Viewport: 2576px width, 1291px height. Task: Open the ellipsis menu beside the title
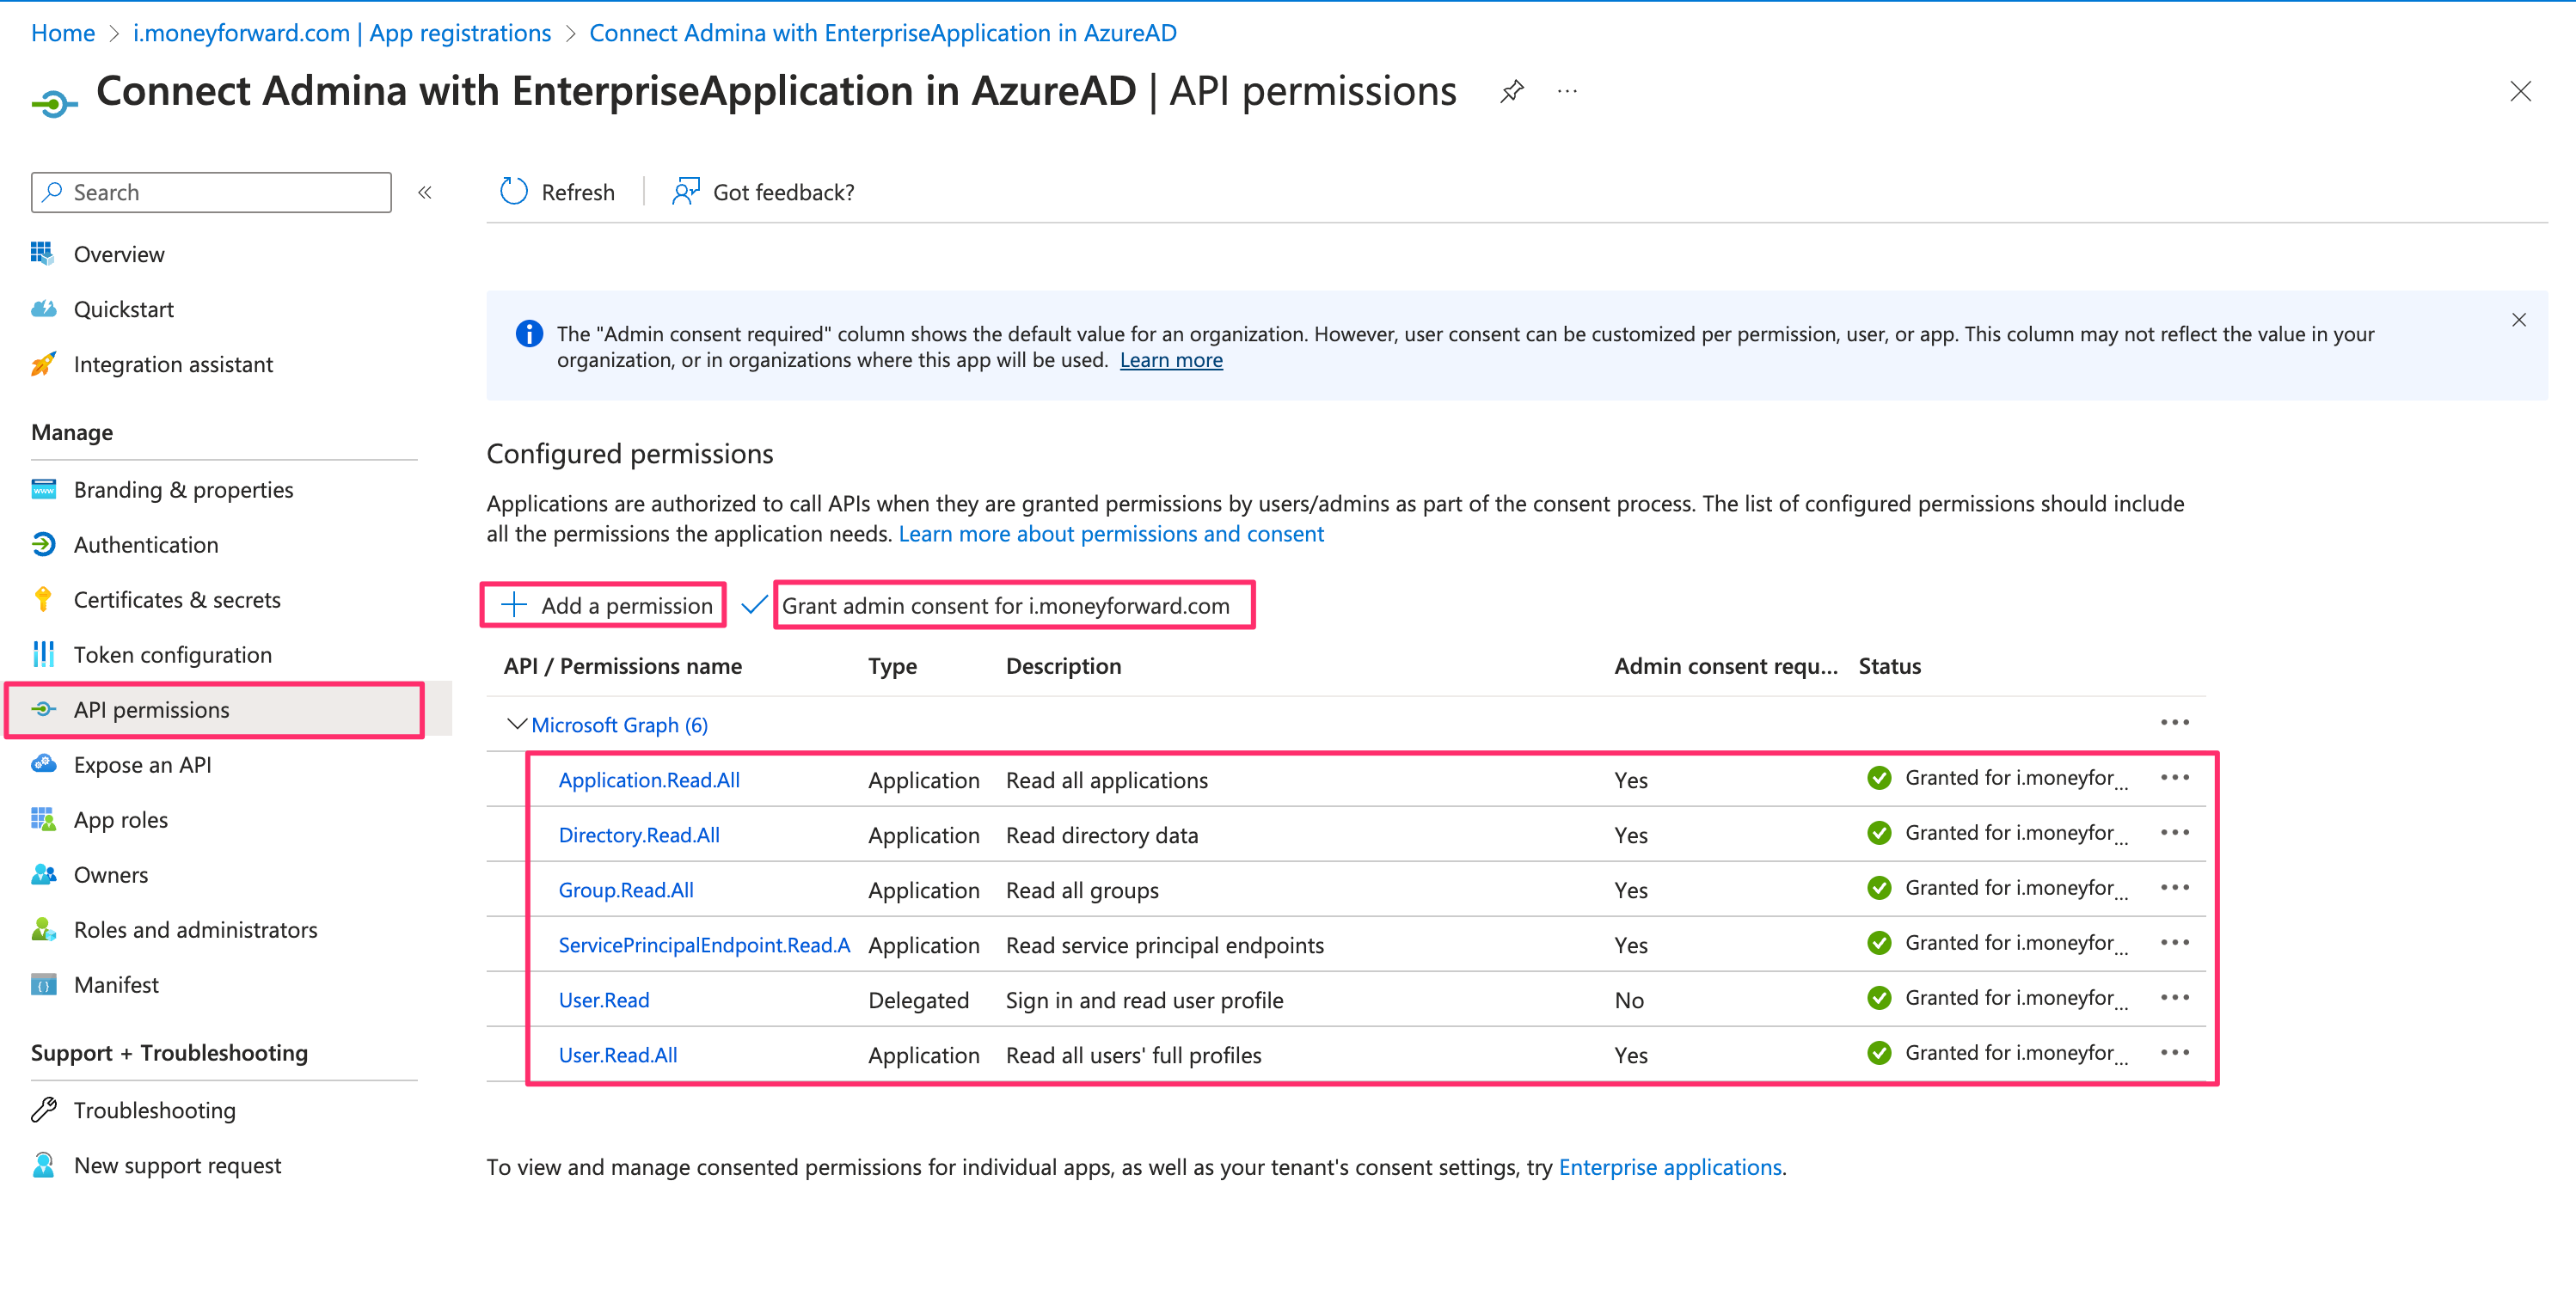(x=1567, y=92)
